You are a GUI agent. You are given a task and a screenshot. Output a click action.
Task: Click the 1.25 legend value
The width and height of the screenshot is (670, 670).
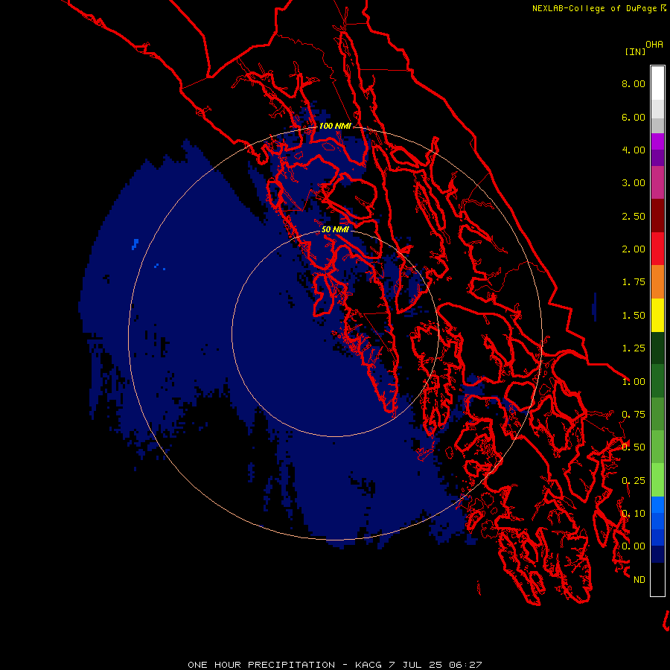(x=634, y=348)
